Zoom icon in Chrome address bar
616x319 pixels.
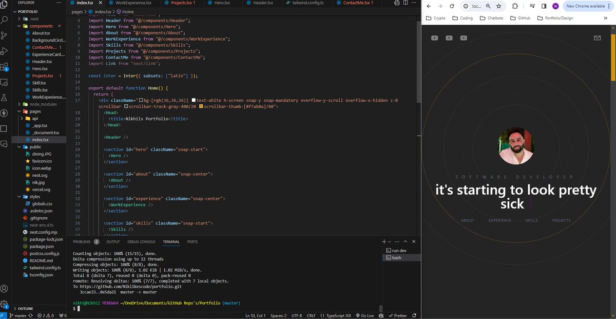pos(488,6)
